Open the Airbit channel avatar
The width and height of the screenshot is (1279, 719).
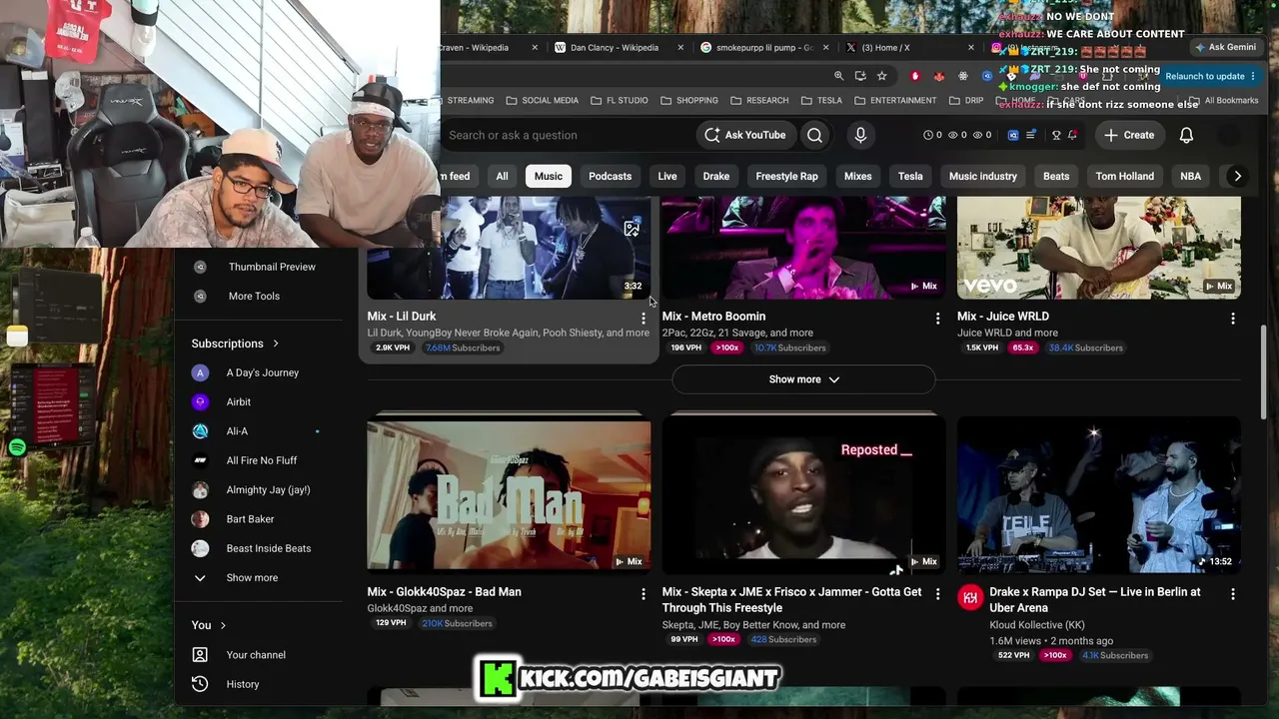coord(200,401)
